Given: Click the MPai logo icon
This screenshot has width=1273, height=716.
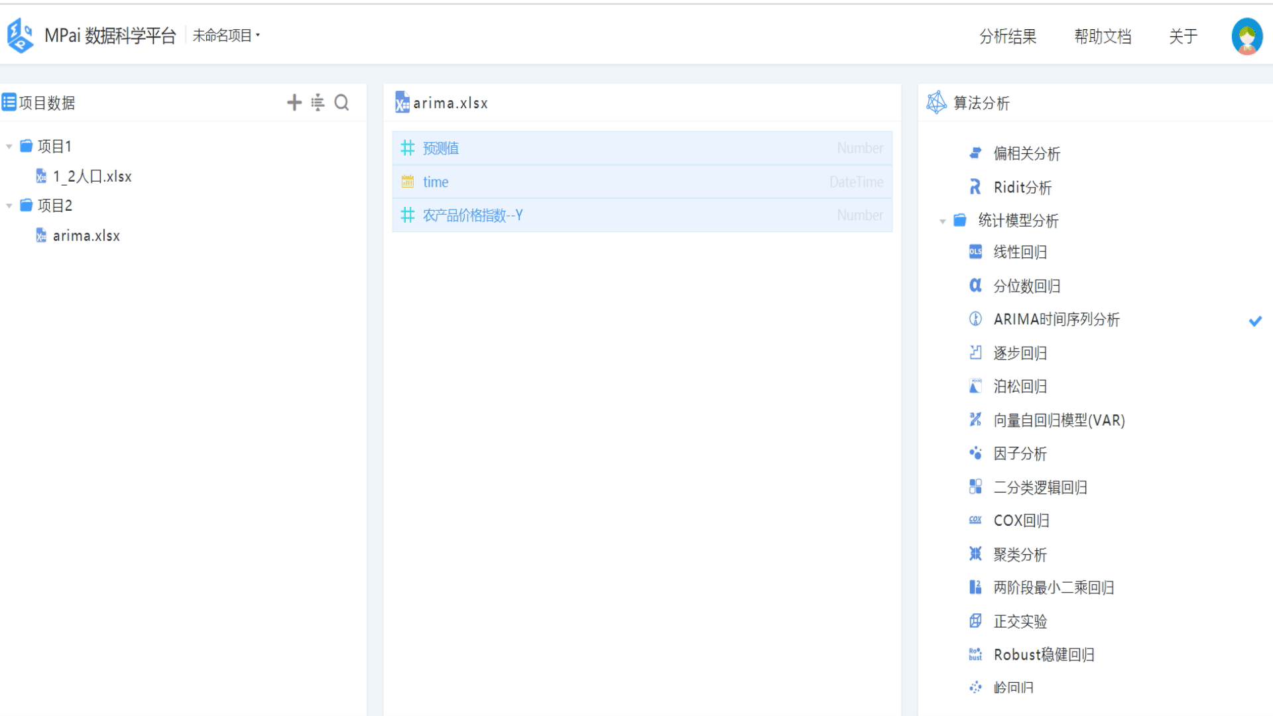Looking at the screenshot, I should (20, 36).
